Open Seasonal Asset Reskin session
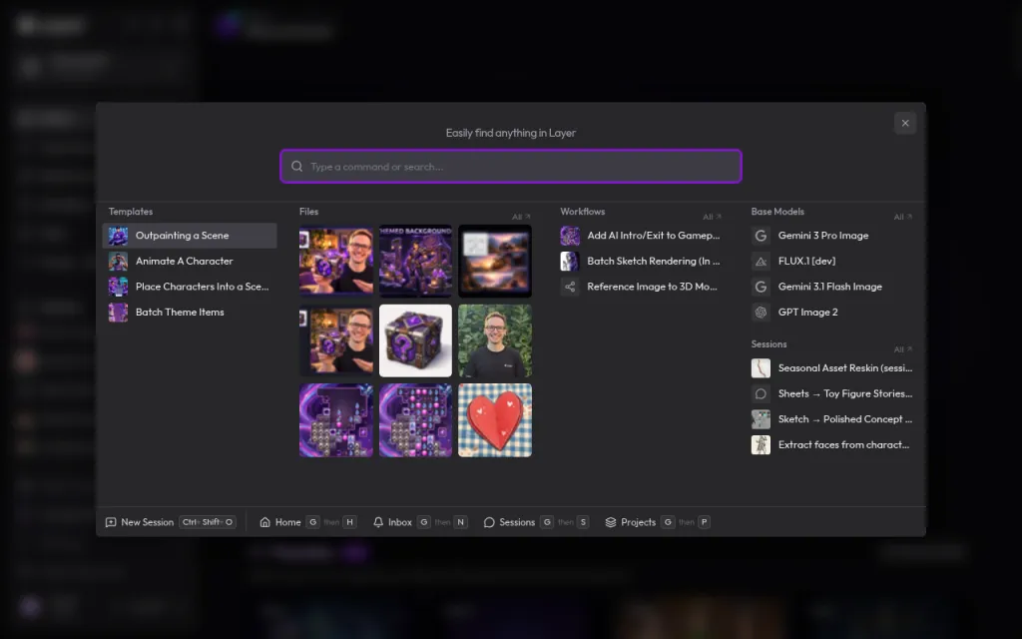The width and height of the screenshot is (1022, 639). coord(832,368)
